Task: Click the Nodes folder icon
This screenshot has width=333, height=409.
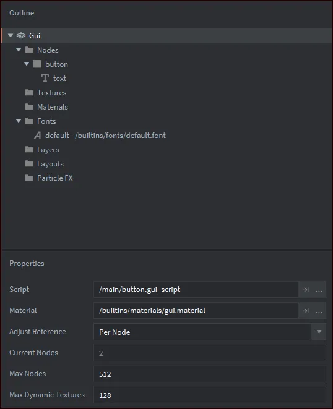Action: tap(29, 50)
